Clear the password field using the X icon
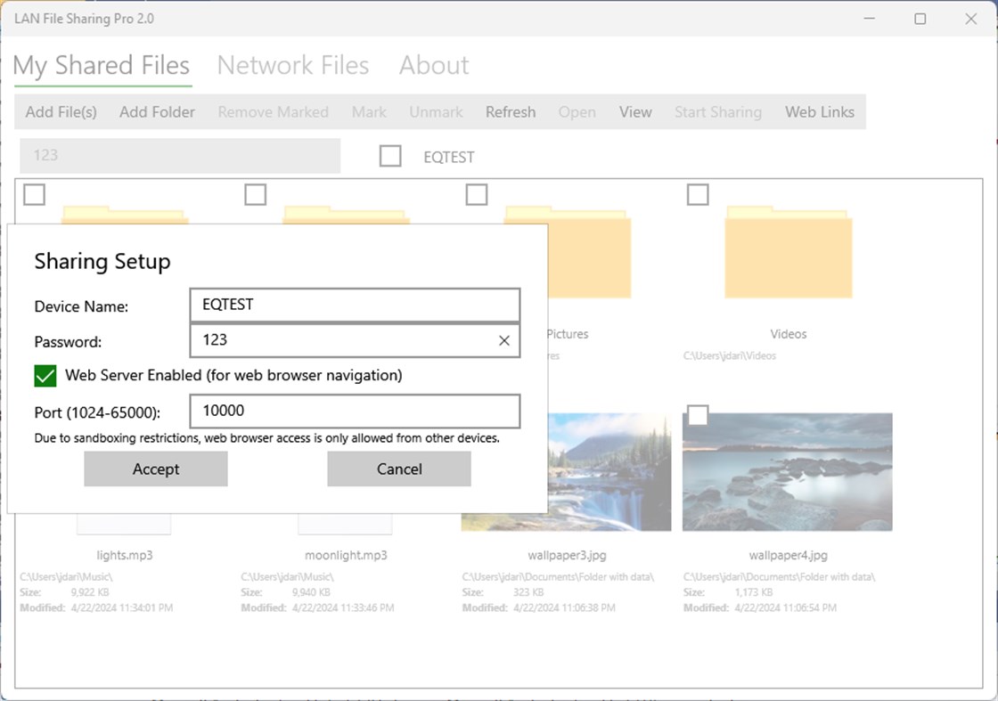The image size is (998, 701). (x=503, y=340)
